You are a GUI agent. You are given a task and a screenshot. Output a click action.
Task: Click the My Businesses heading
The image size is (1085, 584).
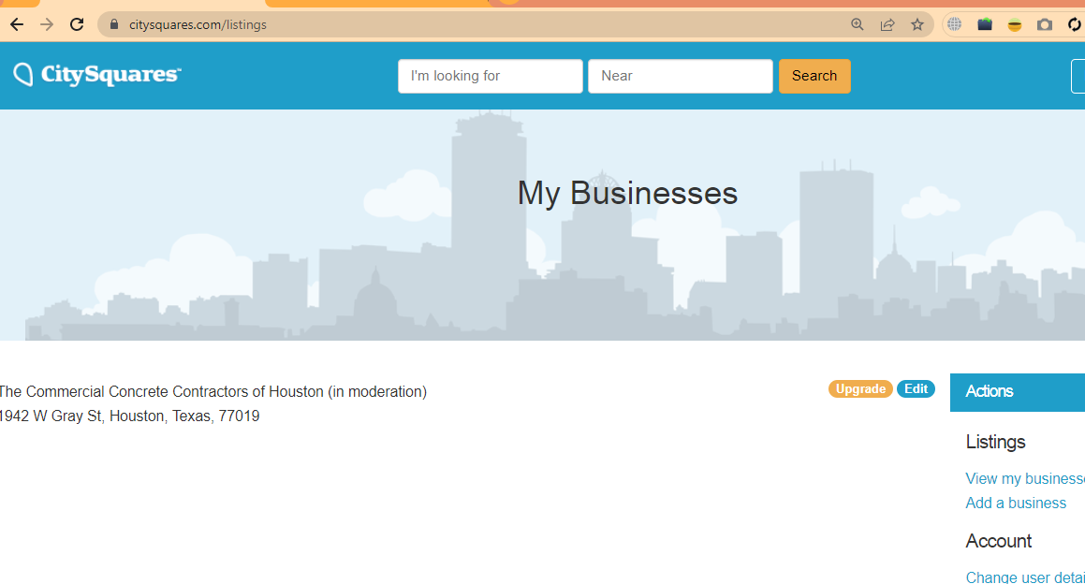(x=627, y=193)
